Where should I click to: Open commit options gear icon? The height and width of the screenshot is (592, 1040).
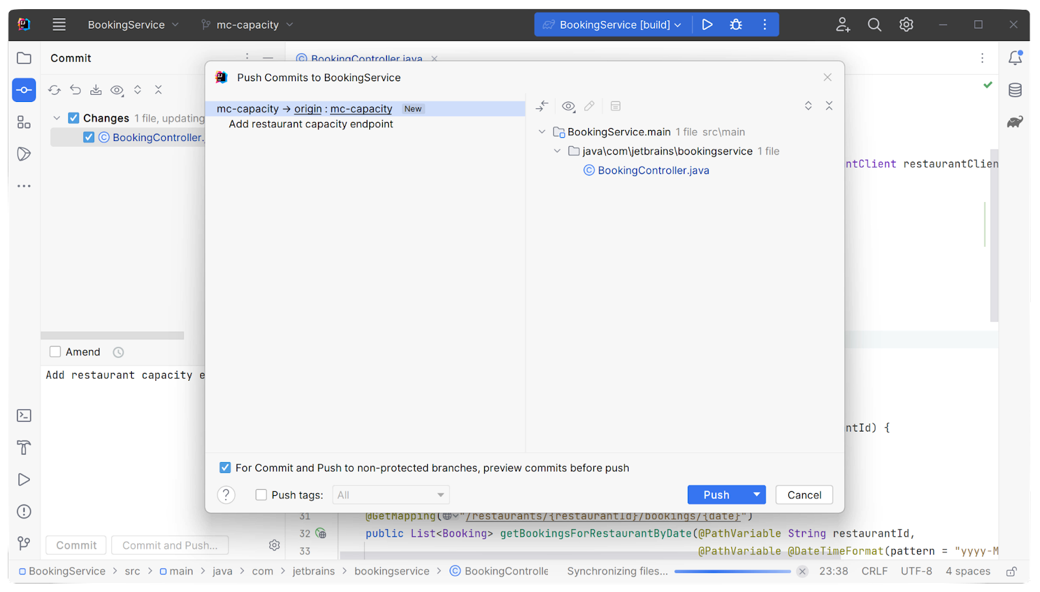tap(274, 545)
